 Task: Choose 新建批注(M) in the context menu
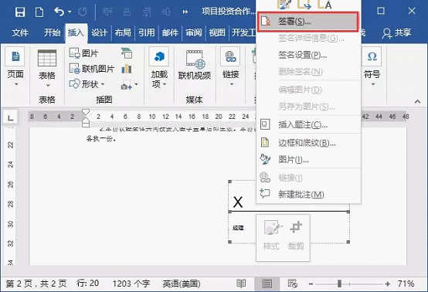[x=308, y=194]
